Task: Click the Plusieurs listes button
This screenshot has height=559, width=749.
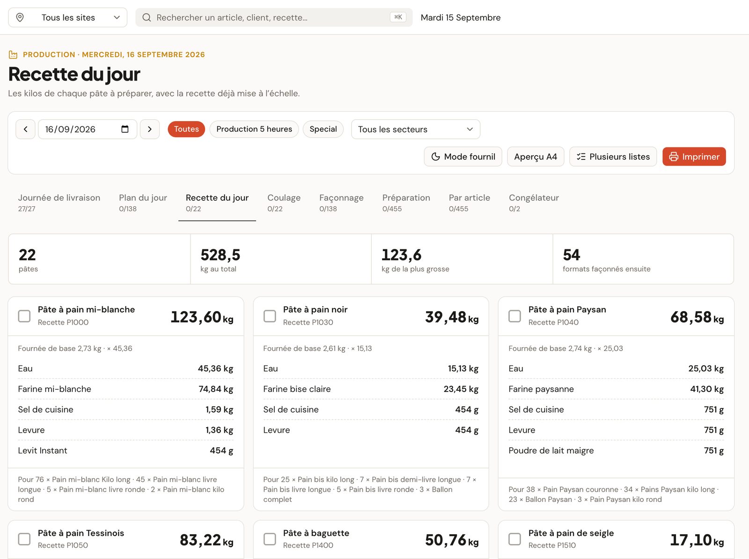Action: (613, 157)
